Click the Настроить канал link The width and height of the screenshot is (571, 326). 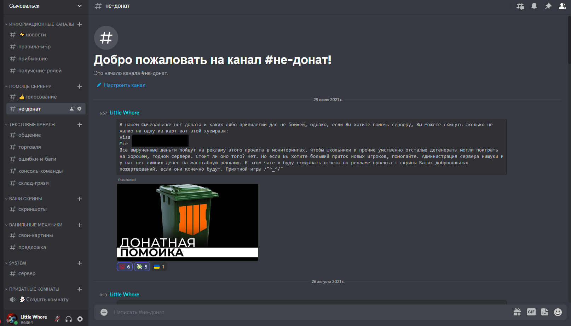coord(121,85)
